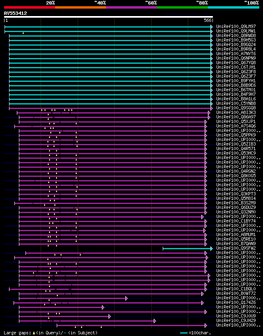
Task: Select the UniRef100_Q6NPN9 label
Action: point(236,58)
